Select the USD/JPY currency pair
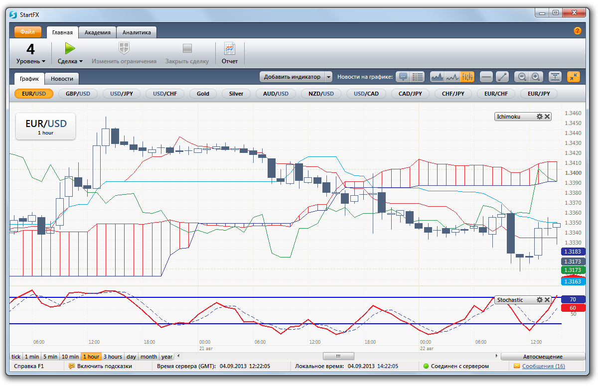This screenshot has width=598, height=386. tap(121, 94)
